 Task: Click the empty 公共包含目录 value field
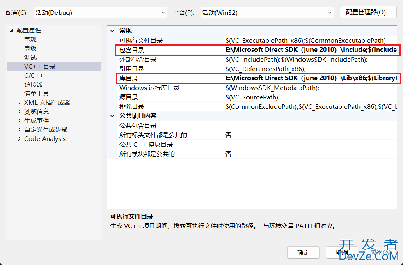coord(310,126)
